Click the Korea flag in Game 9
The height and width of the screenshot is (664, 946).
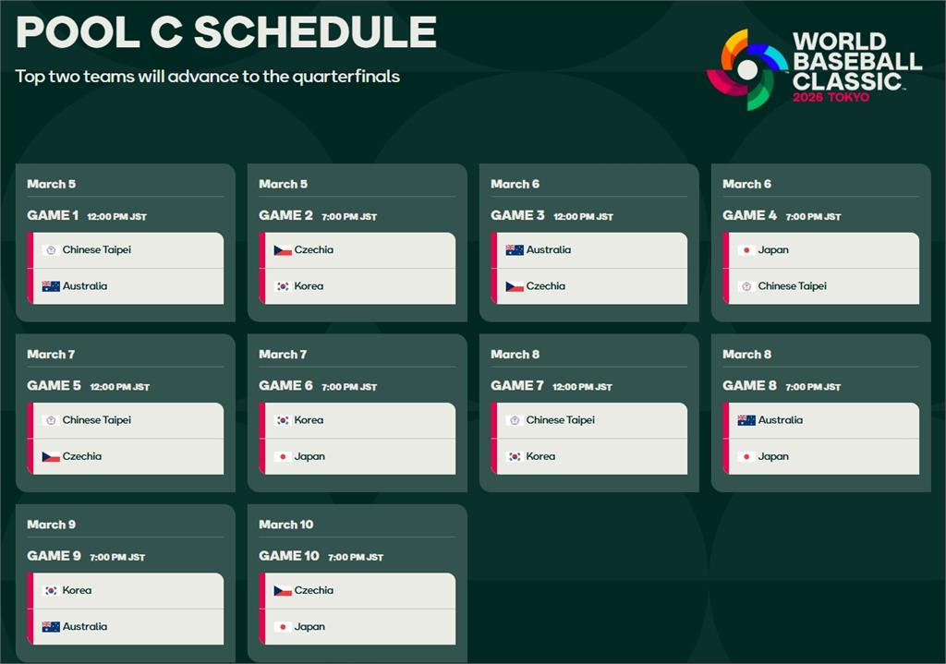pos(51,590)
